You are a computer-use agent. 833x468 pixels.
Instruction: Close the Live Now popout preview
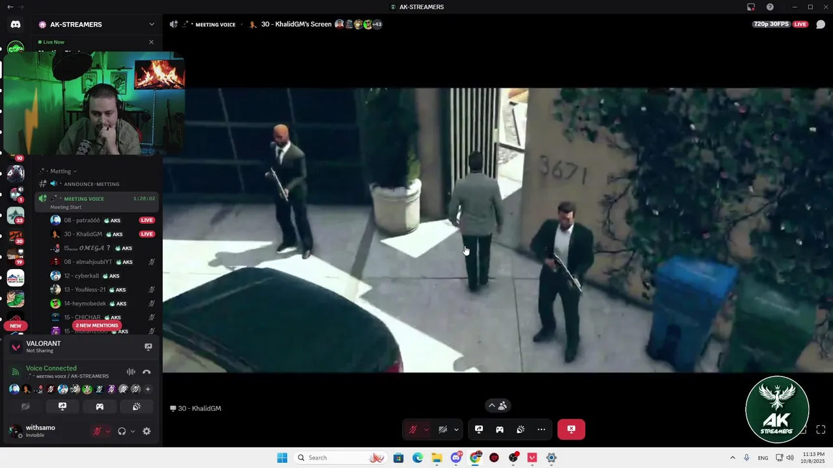tap(152, 42)
